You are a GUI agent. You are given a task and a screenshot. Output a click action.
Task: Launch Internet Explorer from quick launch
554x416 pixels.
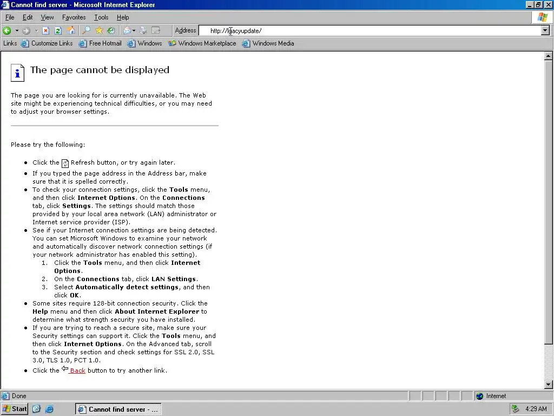[x=49, y=409]
